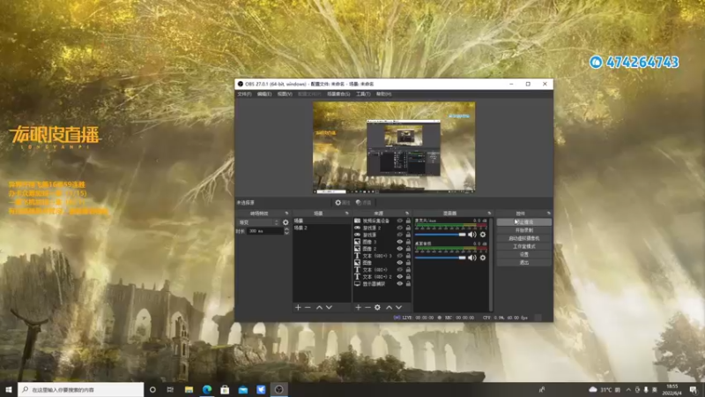The width and height of the screenshot is (705, 397).
Task: Open the scene transition type dropdown
Action: click(258, 222)
